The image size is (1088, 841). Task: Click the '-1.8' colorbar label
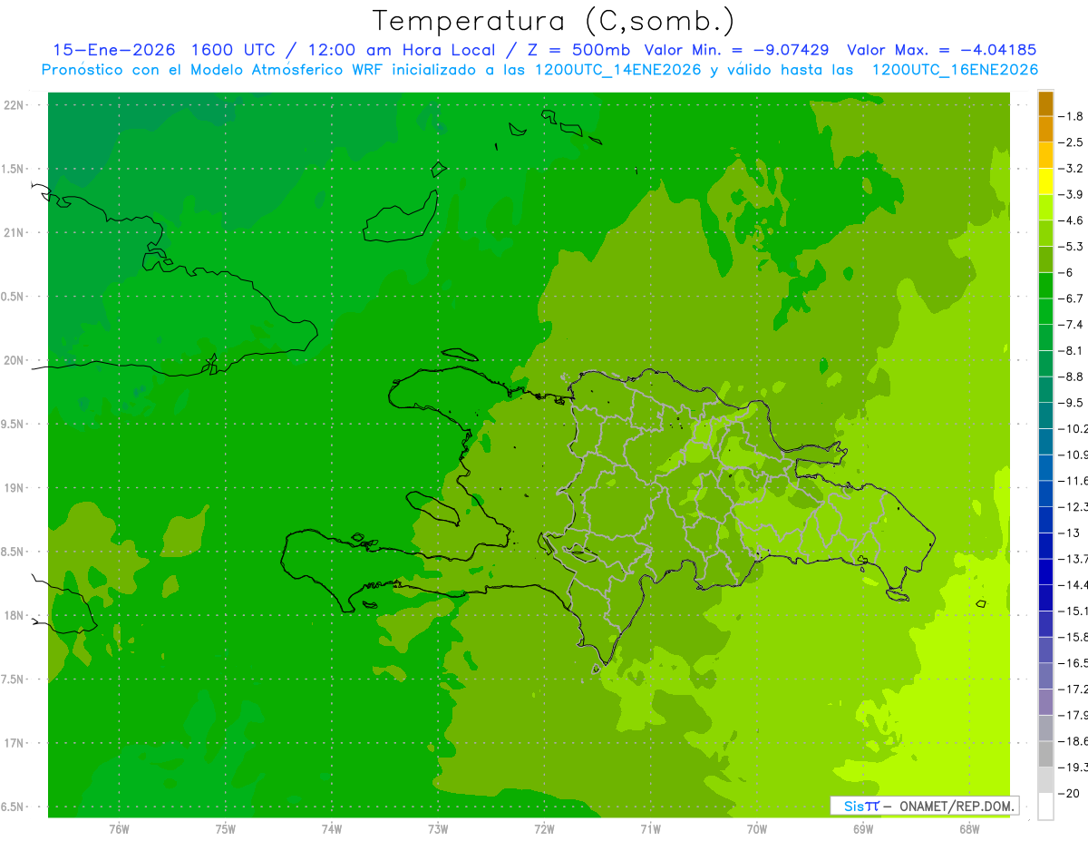(x=1072, y=116)
